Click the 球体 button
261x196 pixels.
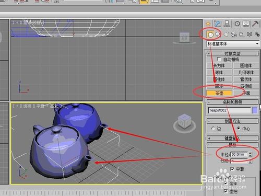219,72
